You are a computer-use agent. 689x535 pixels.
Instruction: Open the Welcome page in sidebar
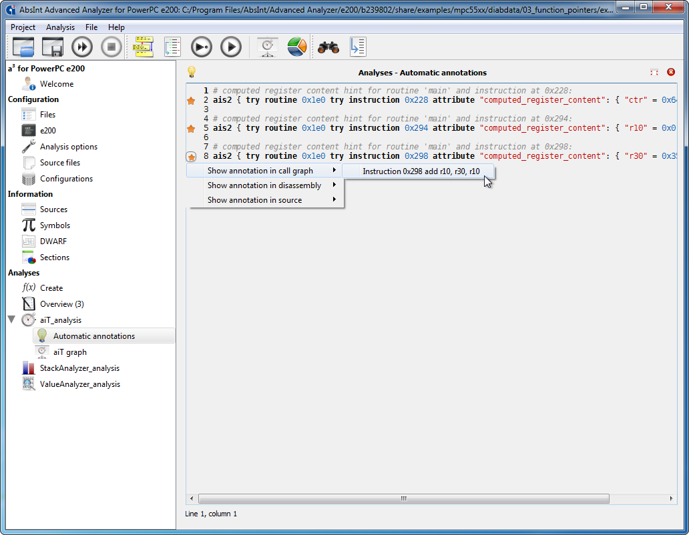pos(57,84)
